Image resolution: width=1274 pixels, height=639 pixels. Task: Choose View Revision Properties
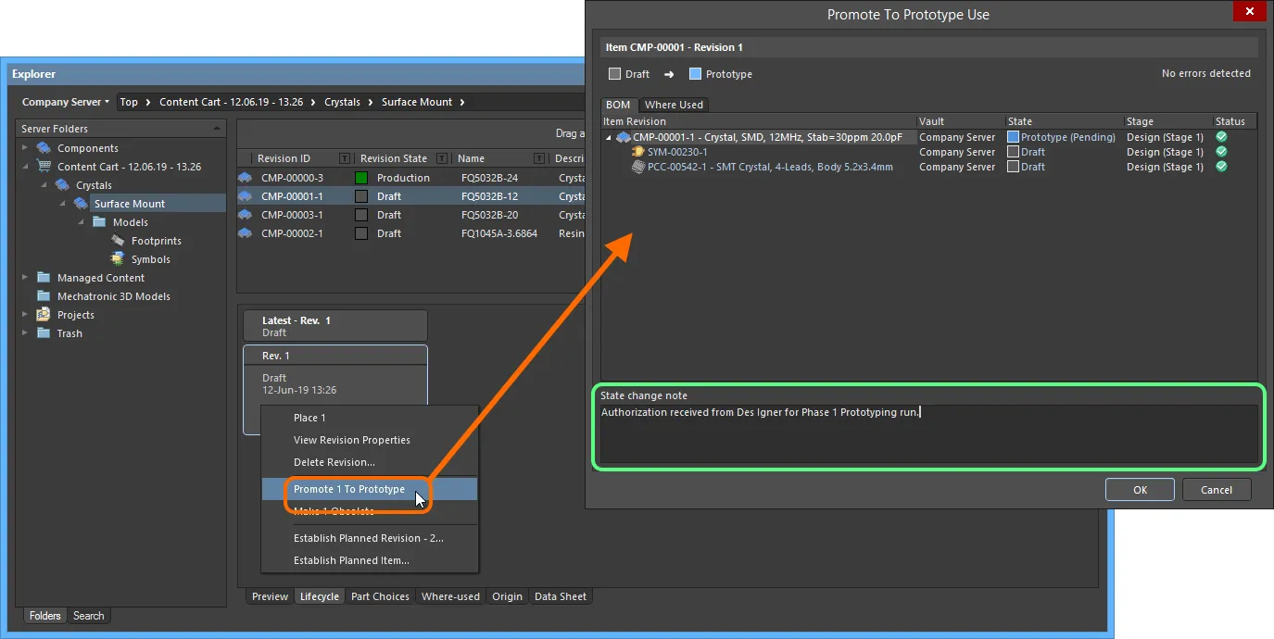(370, 440)
